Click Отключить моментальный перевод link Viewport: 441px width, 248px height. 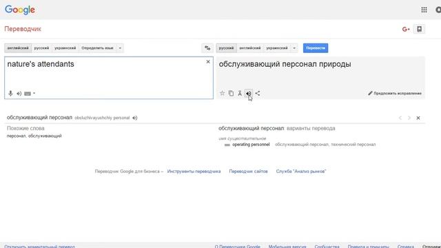pyautogui.click(x=40, y=247)
